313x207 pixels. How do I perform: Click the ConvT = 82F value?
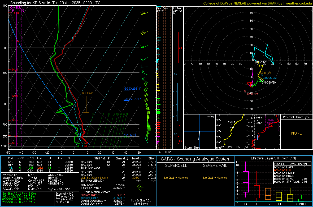(x=36, y=181)
